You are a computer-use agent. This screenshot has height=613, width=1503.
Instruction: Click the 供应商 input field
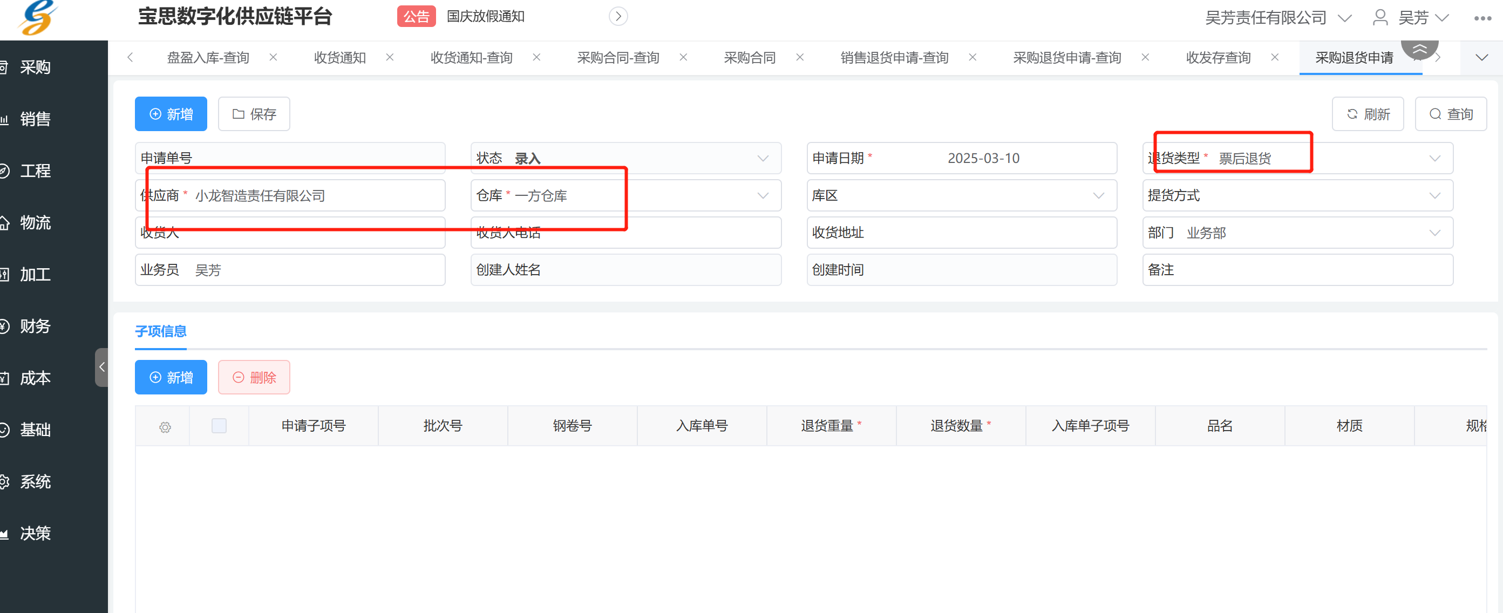290,195
